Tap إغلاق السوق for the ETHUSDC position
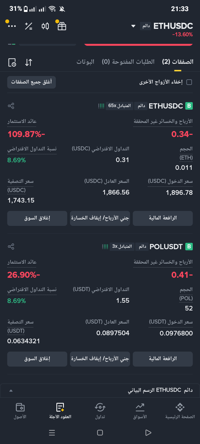The image size is (200, 444). (37, 218)
